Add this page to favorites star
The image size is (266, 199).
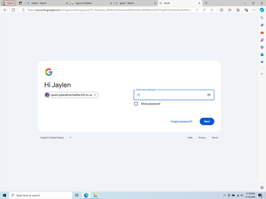[x=212, y=10]
